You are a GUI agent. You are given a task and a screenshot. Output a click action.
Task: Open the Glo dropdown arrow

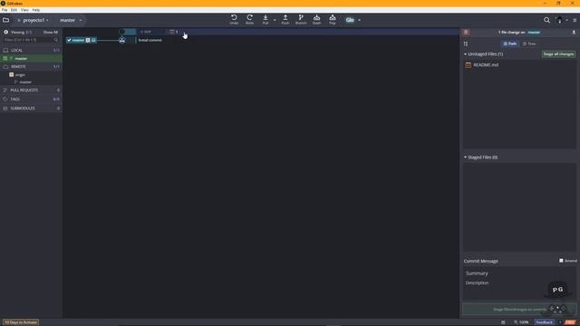tap(359, 20)
